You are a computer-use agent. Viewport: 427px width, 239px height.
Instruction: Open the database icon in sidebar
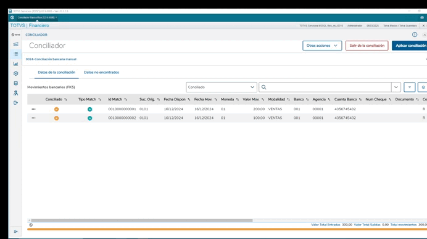click(x=16, y=83)
